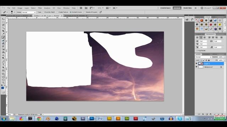Open the Opacity slider arrow
The height and width of the screenshot is (127, 227).
pyautogui.click(x=224, y=57)
